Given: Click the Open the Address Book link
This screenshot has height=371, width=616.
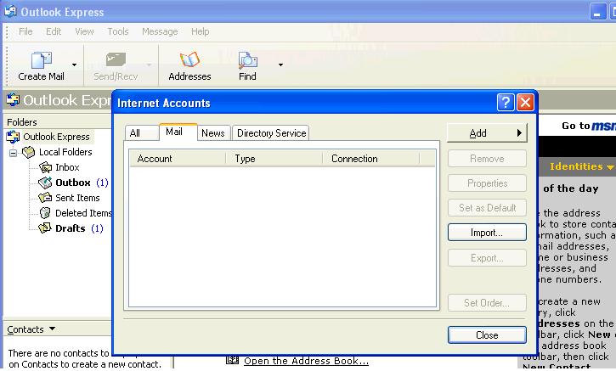Looking at the screenshot, I should click(x=306, y=361).
